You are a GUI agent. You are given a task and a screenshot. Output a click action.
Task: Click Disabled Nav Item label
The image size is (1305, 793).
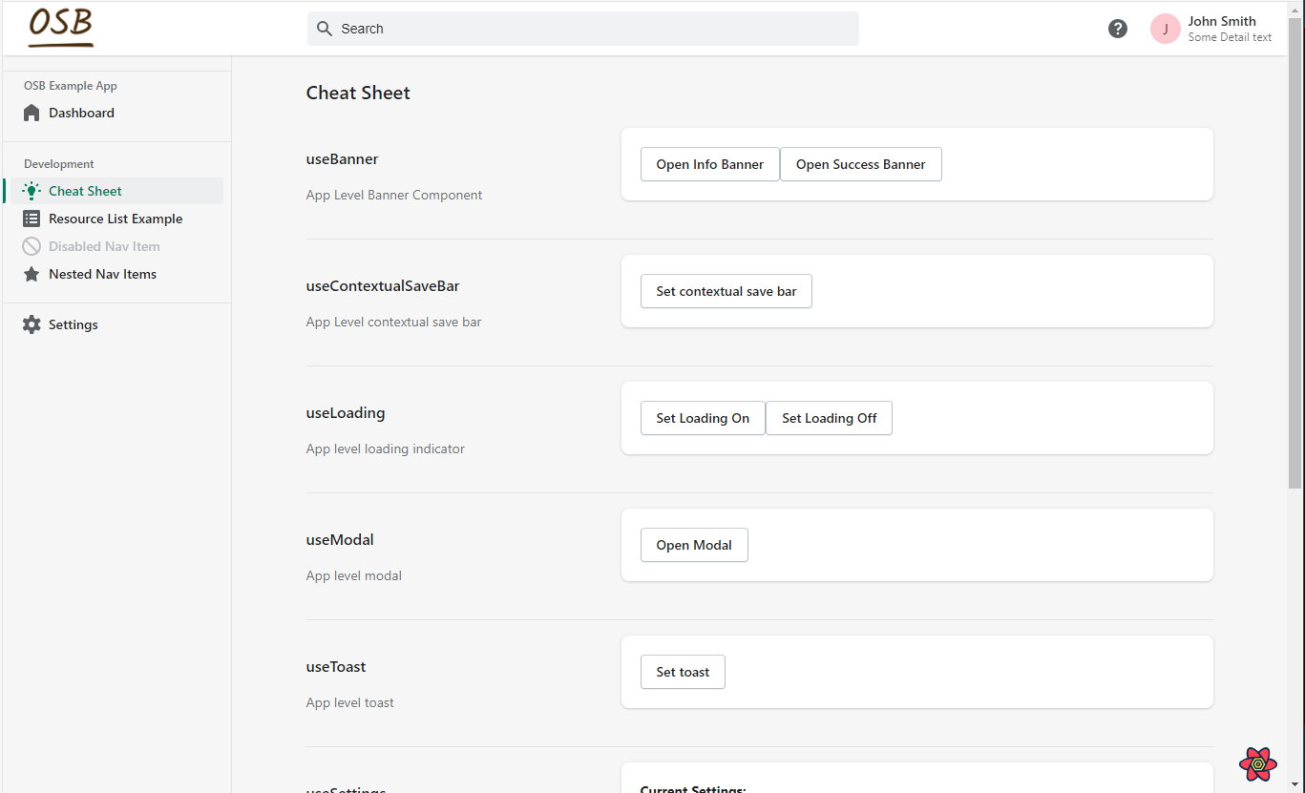pos(104,246)
